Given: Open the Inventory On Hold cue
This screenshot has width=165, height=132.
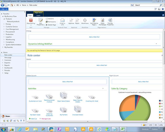Looking at the screenshot, I should [92, 99].
